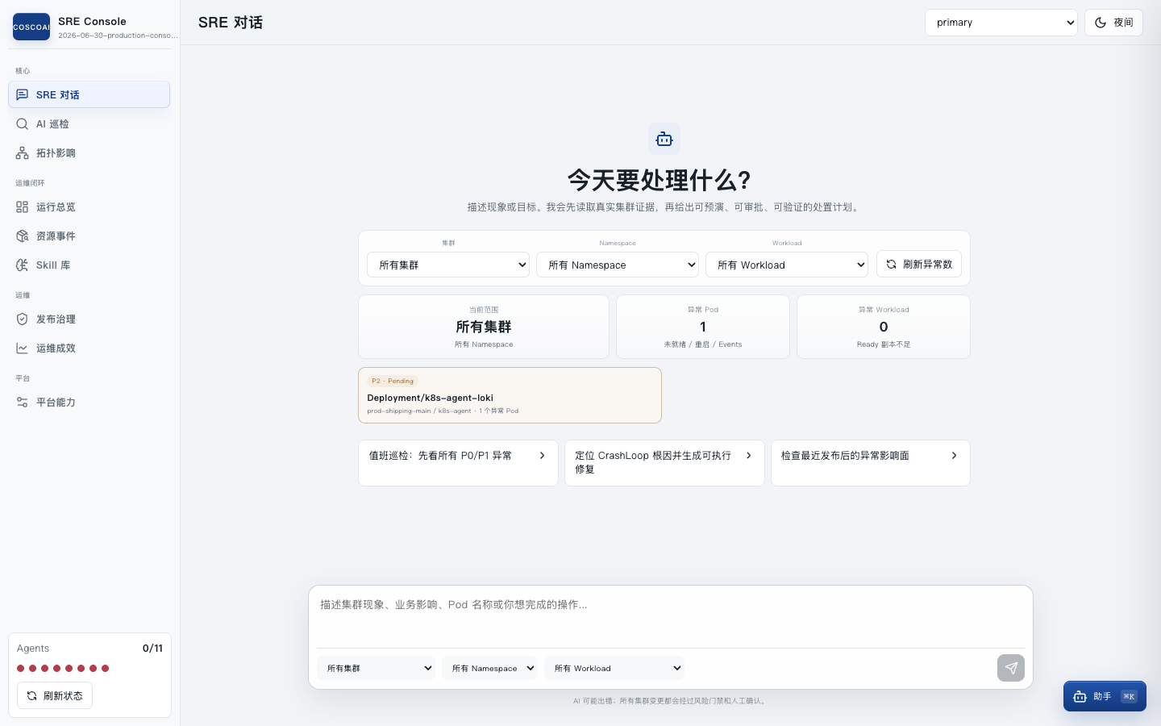Click arrow on 定位 CrashLoop suggestion
The image size is (1161, 726).
tap(748, 455)
